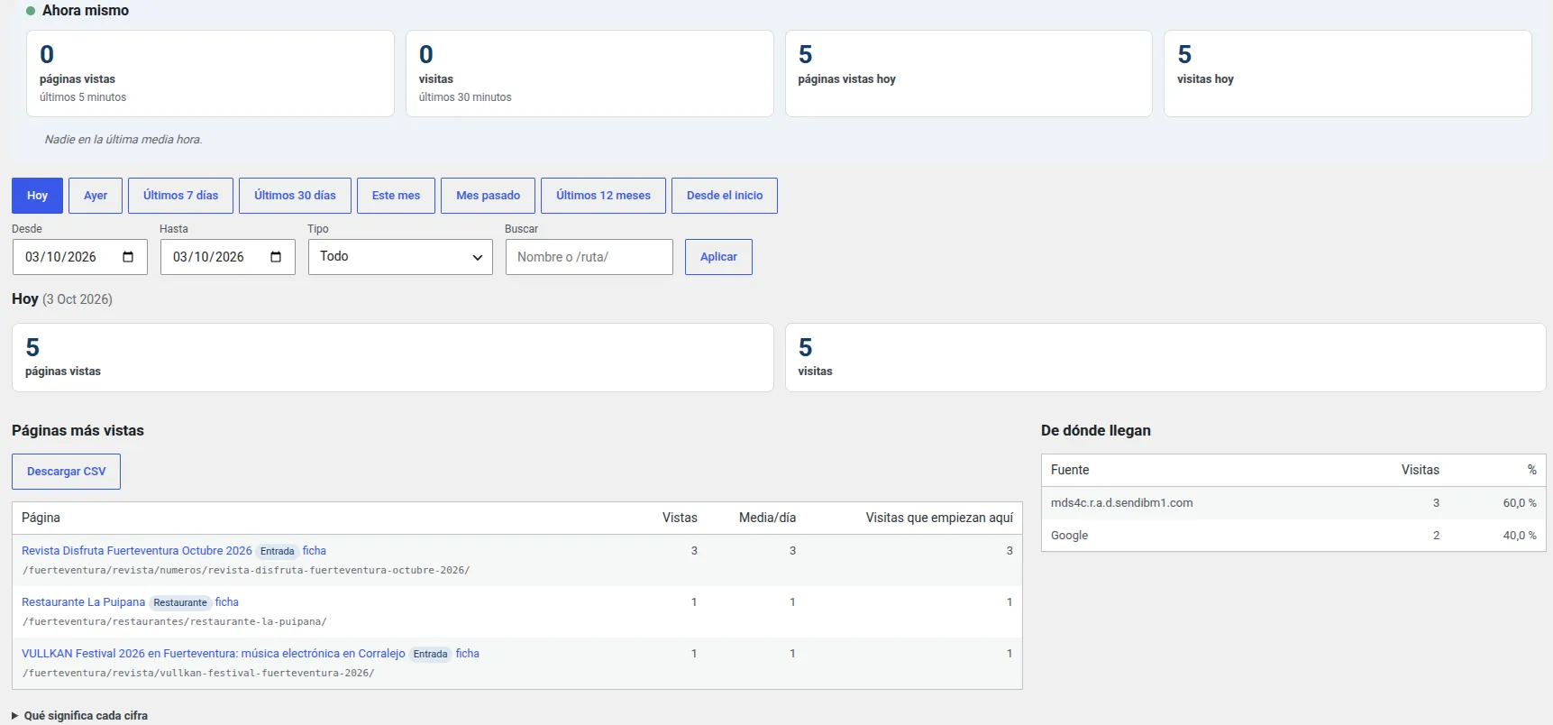This screenshot has width=1553, height=725.
Task: Choose the Mes pasado range
Action: click(x=488, y=196)
